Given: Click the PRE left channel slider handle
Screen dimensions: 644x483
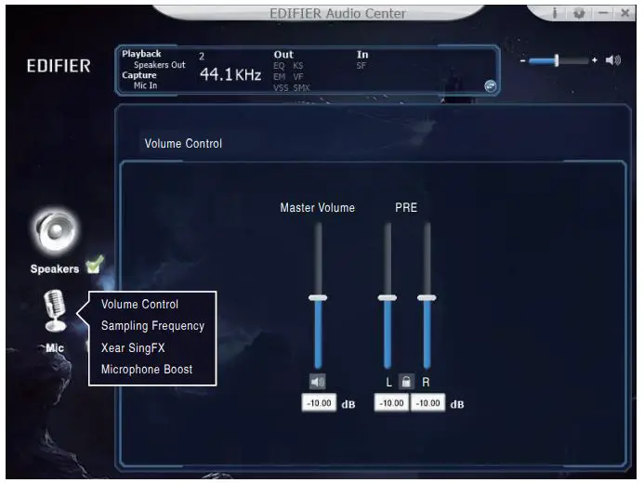Looking at the screenshot, I should [387, 298].
